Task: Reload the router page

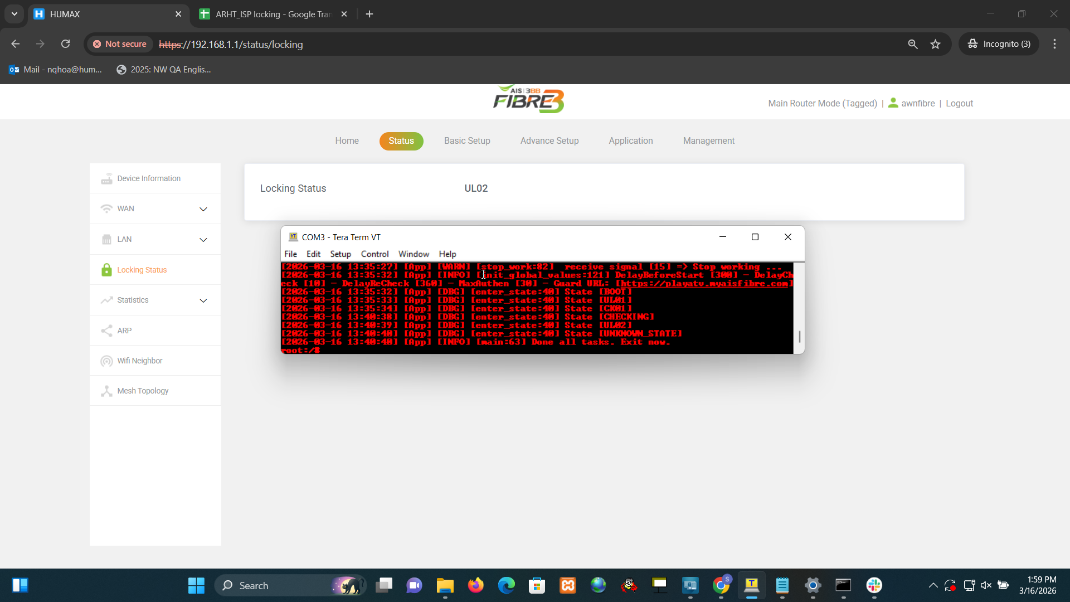Action: click(x=65, y=44)
